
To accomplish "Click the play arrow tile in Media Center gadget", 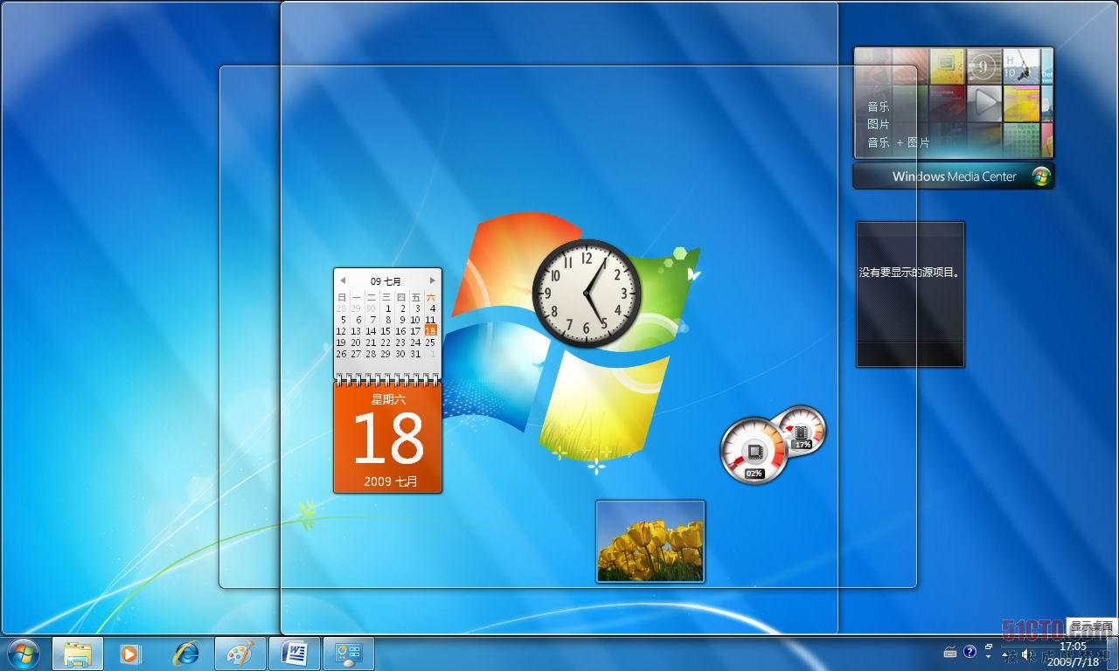I will pyautogui.click(x=984, y=102).
